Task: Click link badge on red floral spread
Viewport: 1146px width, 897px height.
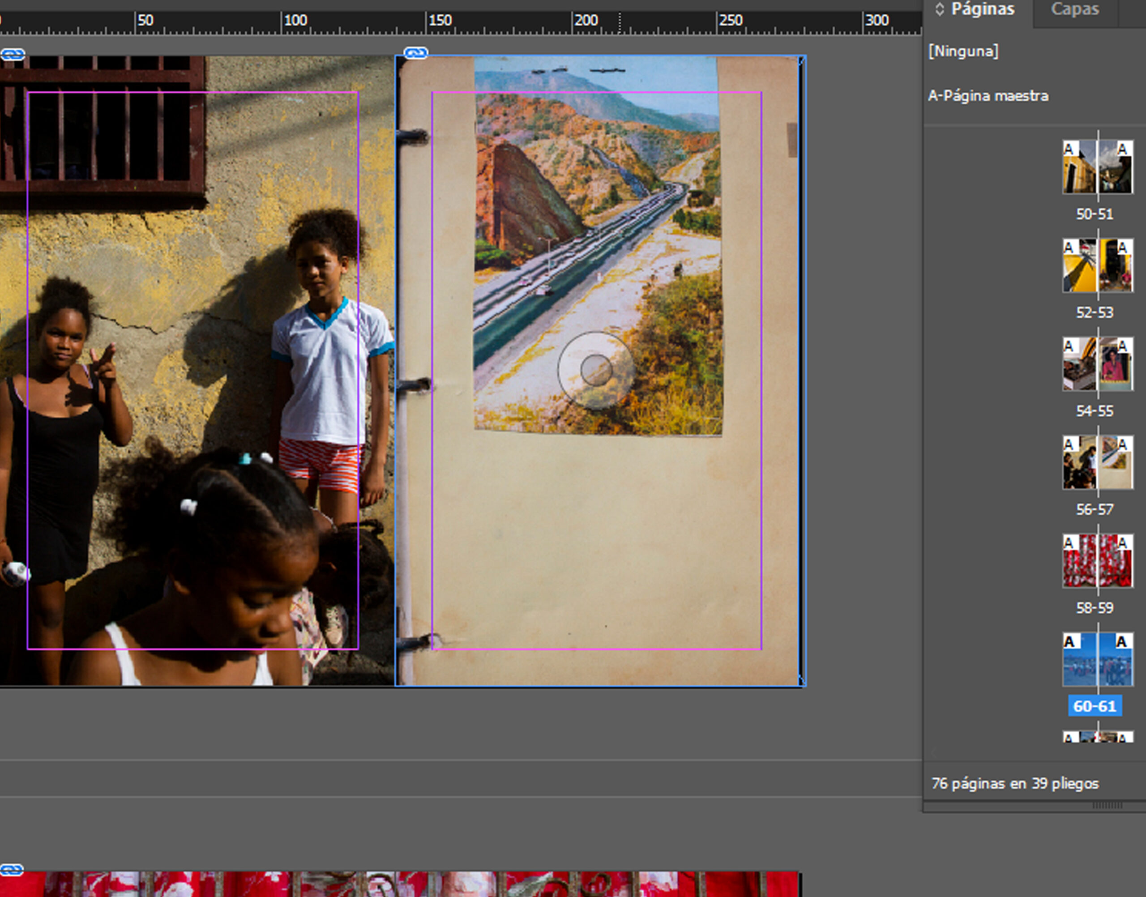Action: point(11,870)
